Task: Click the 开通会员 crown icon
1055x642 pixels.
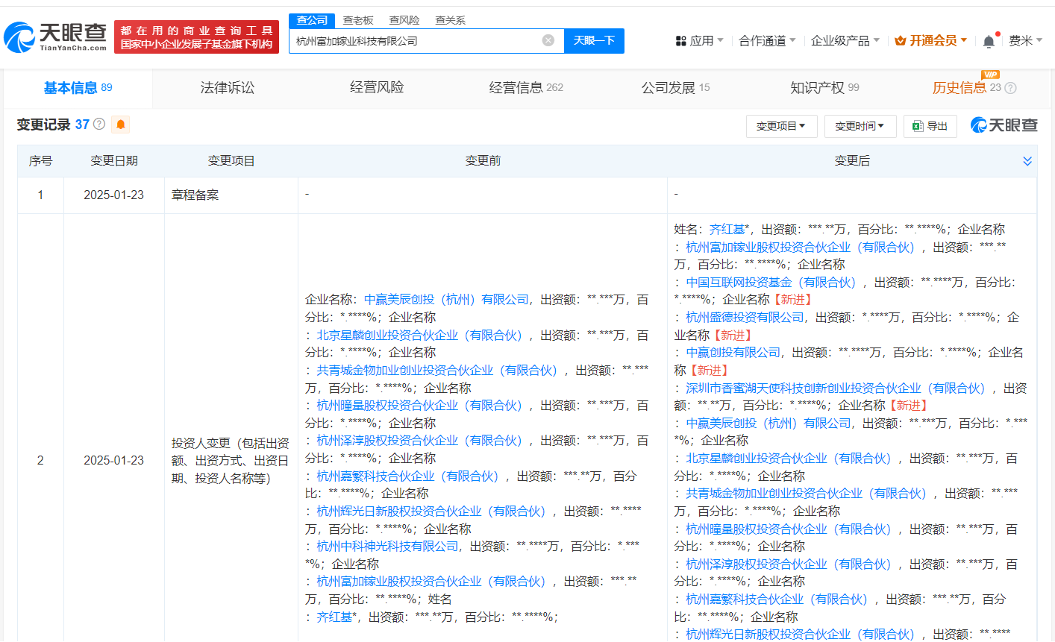Action: [900, 41]
